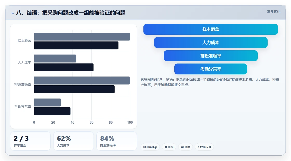Click the 考勤异常率 y-axis label

(x=23, y=107)
